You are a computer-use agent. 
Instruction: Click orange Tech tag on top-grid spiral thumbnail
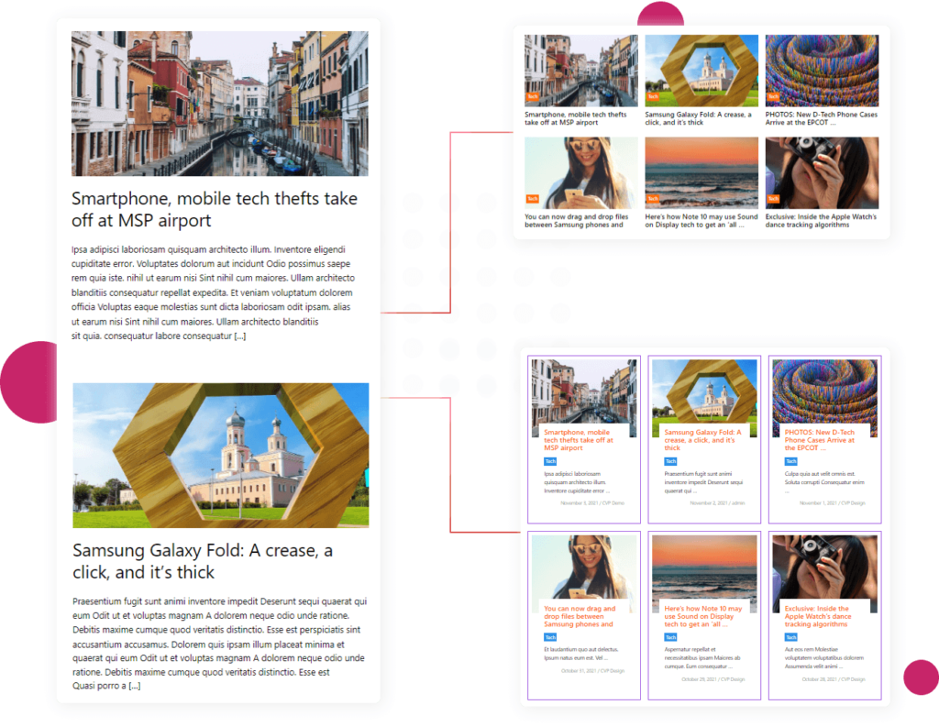773,96
